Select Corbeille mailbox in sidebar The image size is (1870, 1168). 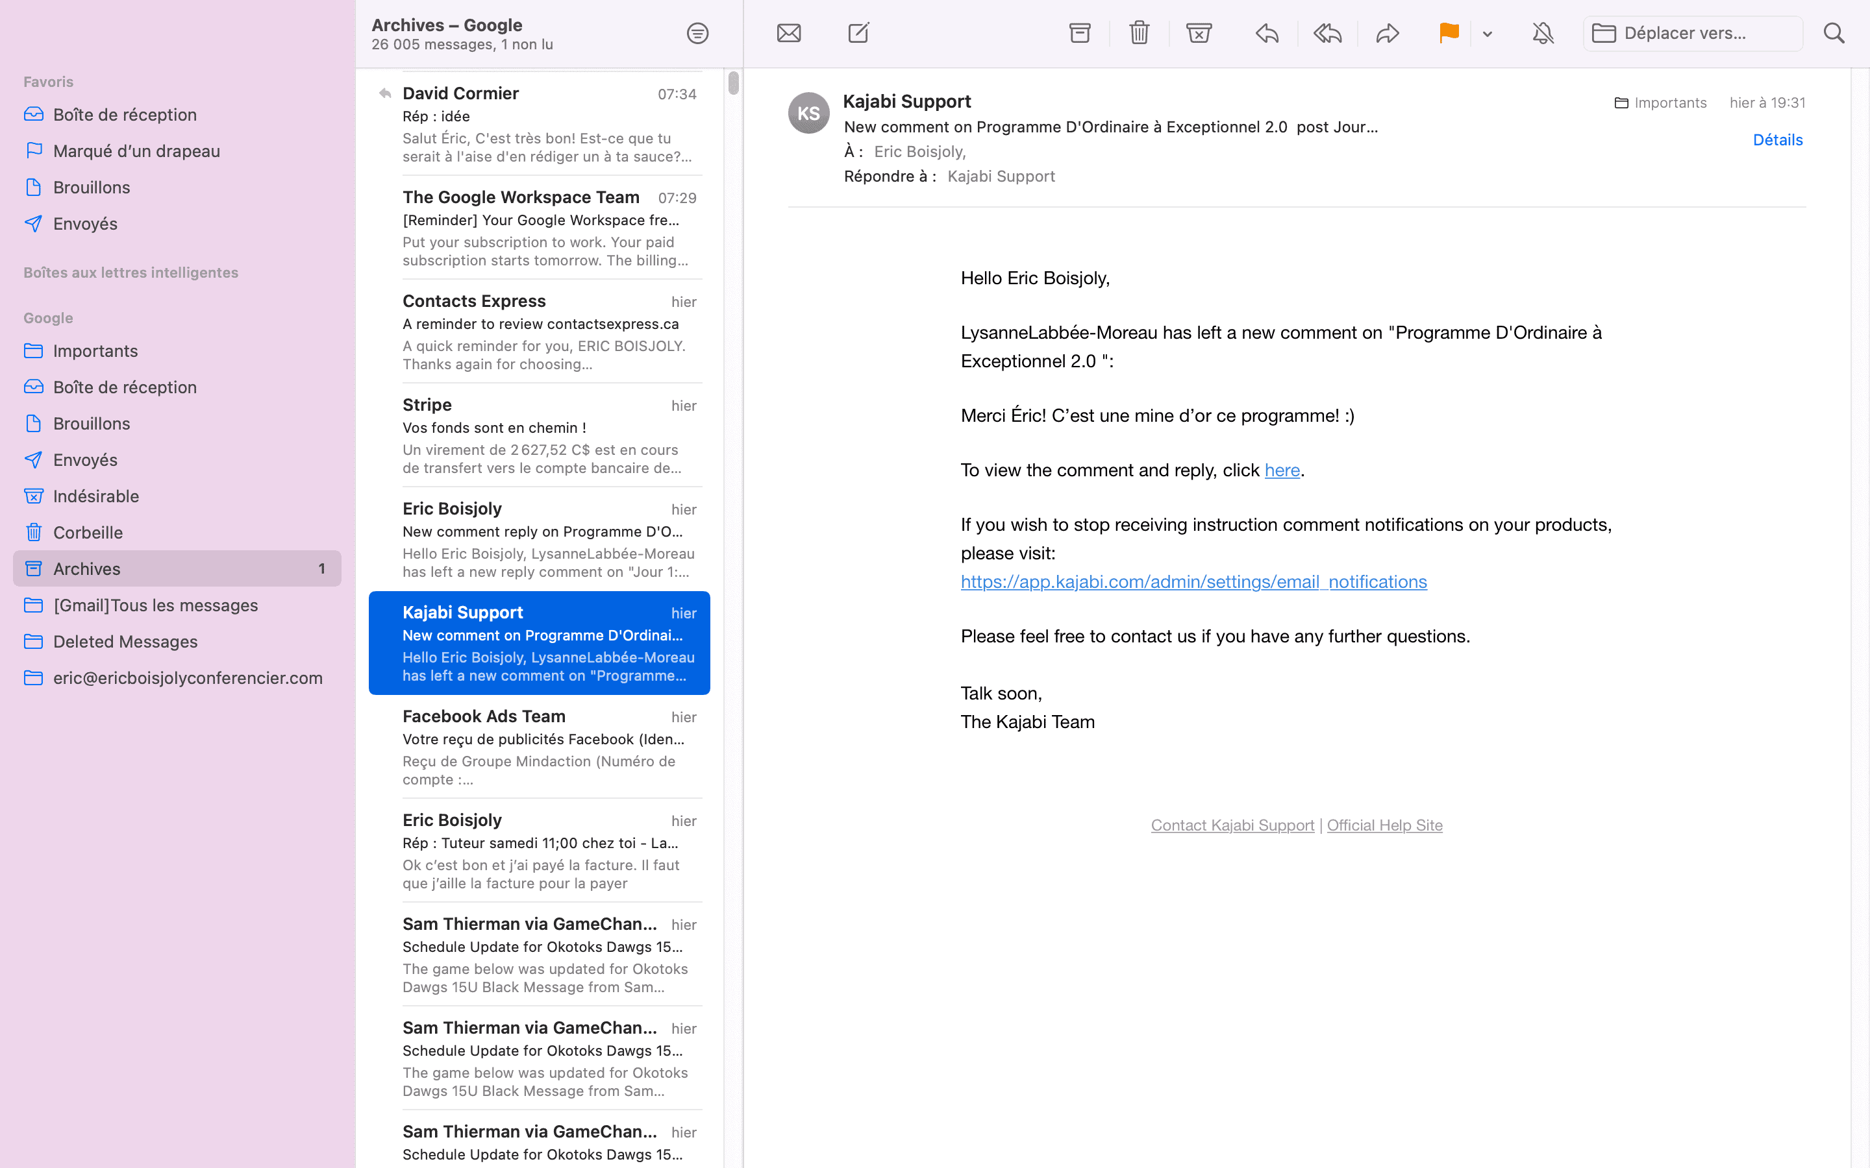[88, 532]
